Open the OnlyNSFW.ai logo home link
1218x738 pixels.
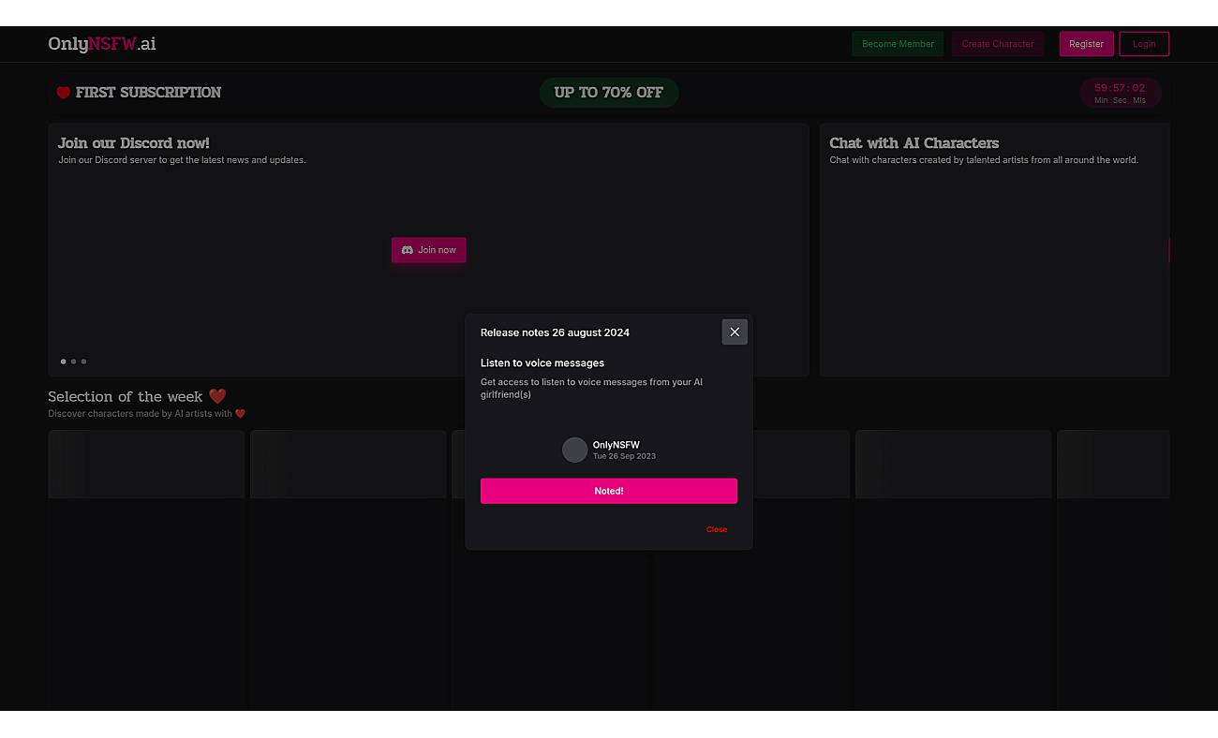tap(102, 44)
